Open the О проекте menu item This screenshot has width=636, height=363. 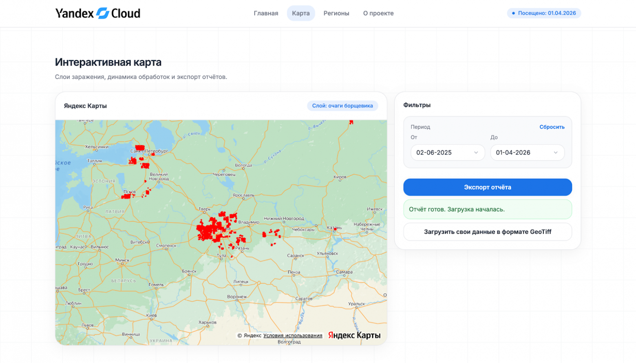pos(378,13)
